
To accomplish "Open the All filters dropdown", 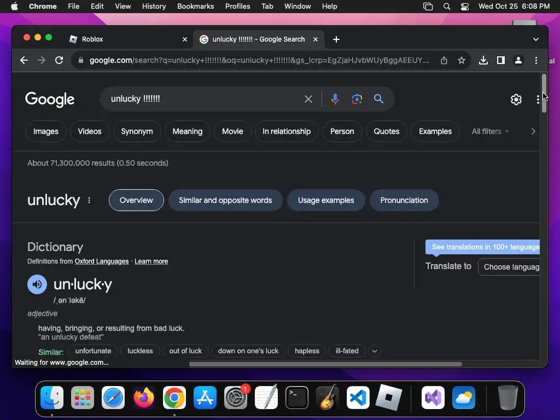I will (489, 131).
